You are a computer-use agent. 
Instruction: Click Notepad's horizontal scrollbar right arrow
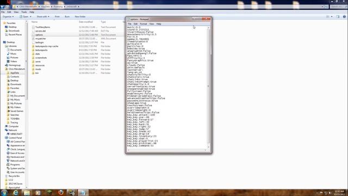coord(206,150)
